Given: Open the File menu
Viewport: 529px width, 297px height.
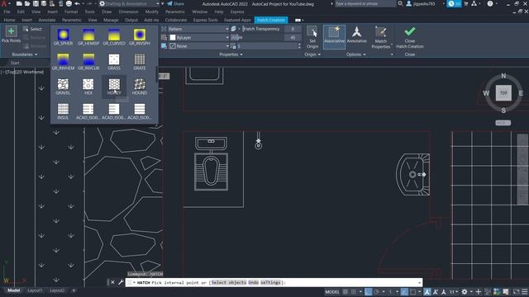Looking at the screenshot, I should (7, 12).
